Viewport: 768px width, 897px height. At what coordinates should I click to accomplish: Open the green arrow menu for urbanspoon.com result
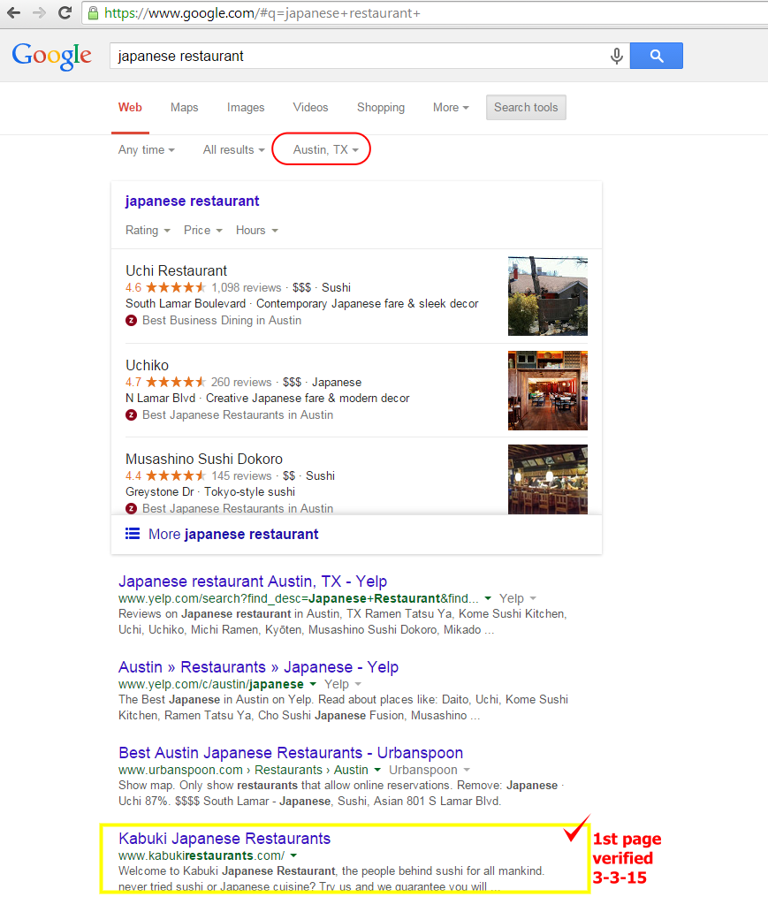[377, 770]
